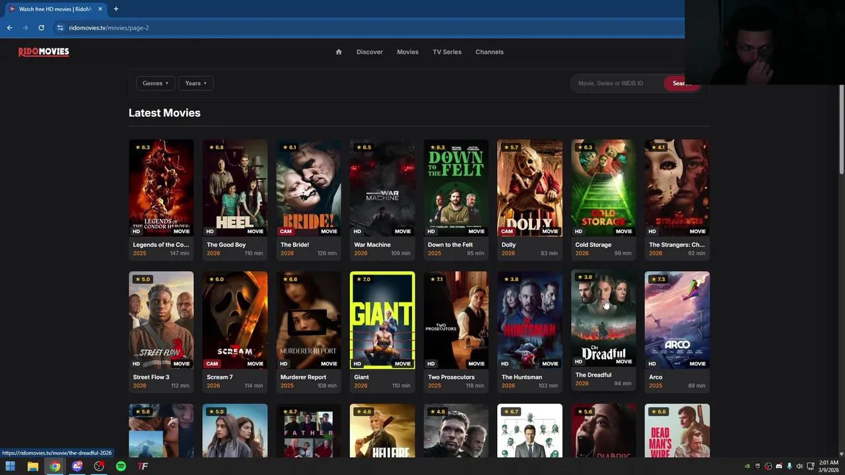Click the War Machine title link
The height and width of the screenshot is (475, 845).
coord(372,245)
